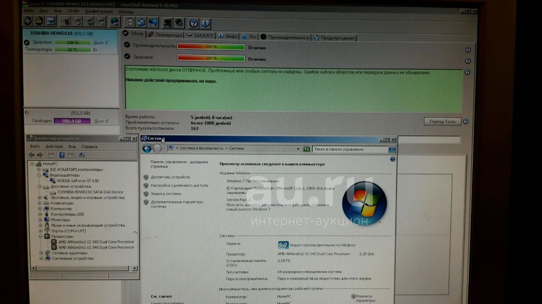Open the Защита системы link
The width and height of the screenshot is (542, 304).
coord(166,194)
